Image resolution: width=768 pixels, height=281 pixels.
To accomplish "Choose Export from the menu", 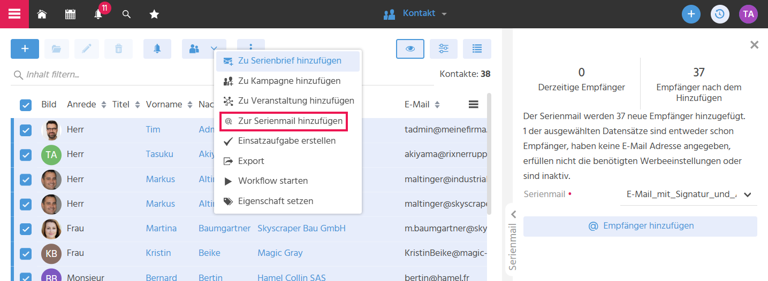I will pos(288,161).
